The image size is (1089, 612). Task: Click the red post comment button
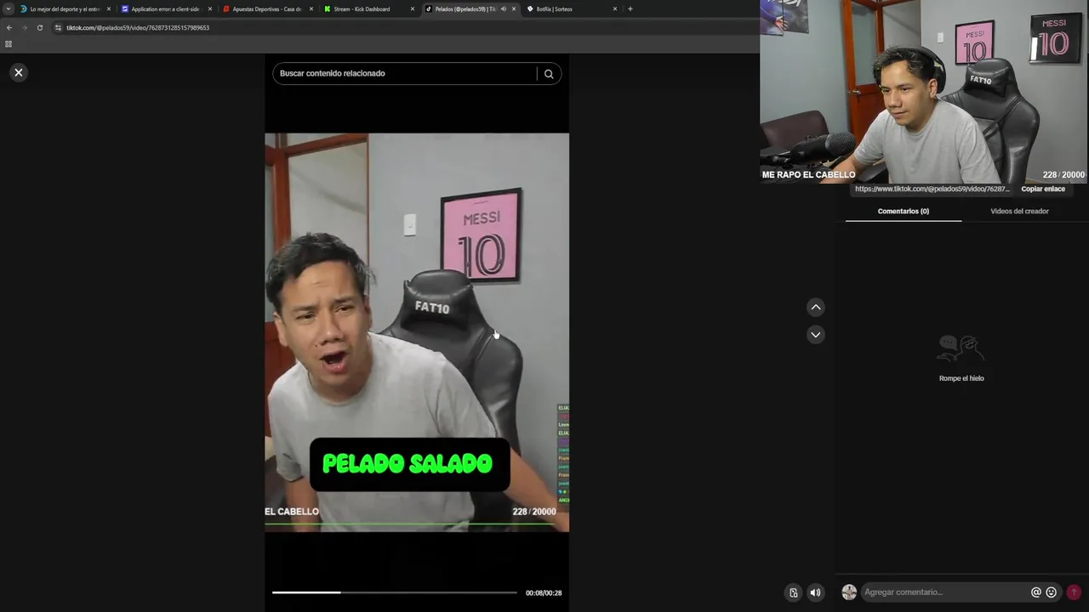click(1074, 592)
